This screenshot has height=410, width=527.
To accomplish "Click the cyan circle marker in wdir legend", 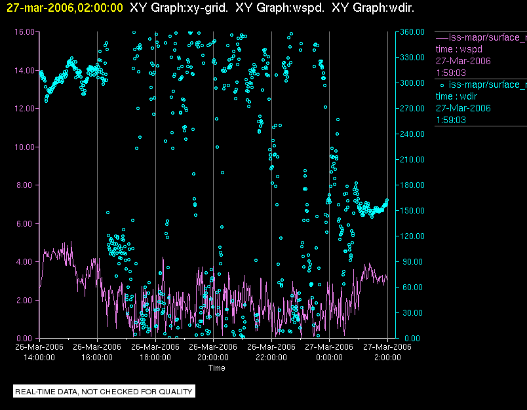I will tap(442, 85).
